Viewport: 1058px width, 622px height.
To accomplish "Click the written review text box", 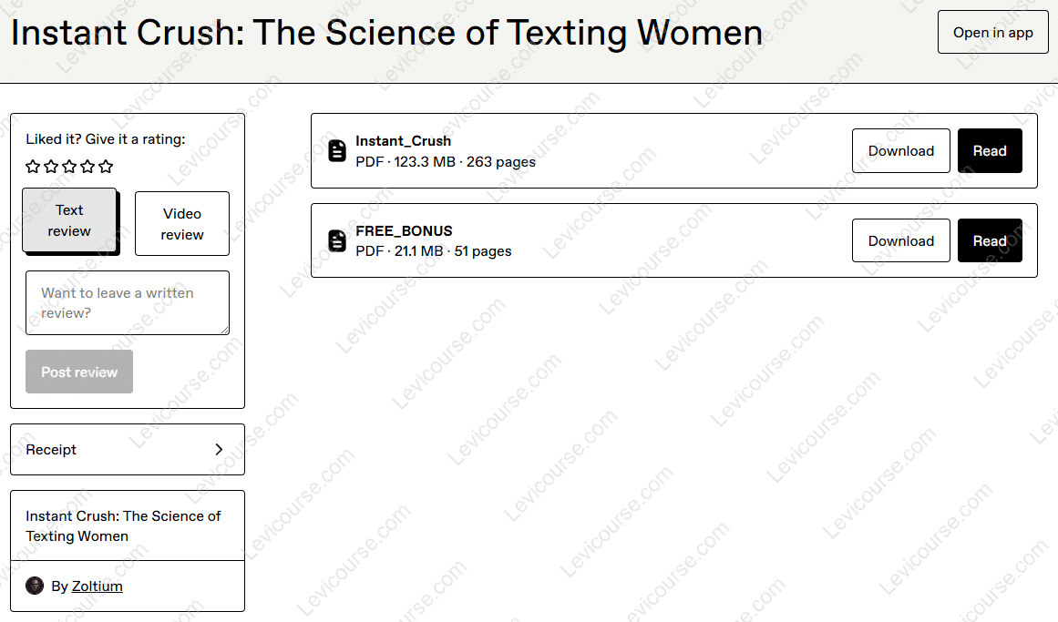I will (127, 303).
